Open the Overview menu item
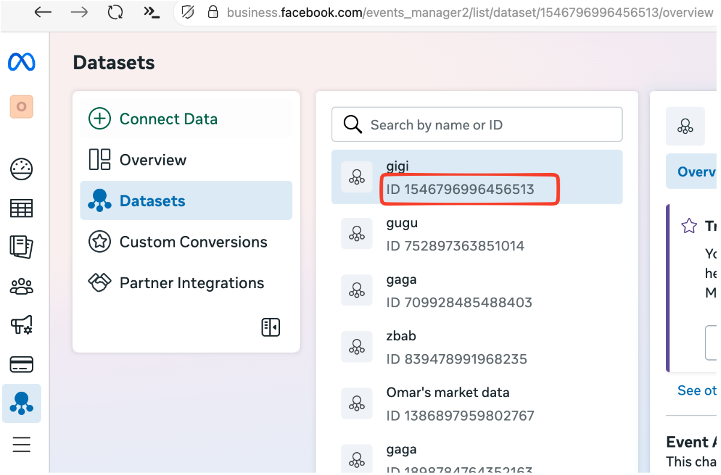This screenshot has height=475, width=721. pyautogui.click(x=152, y=160)
